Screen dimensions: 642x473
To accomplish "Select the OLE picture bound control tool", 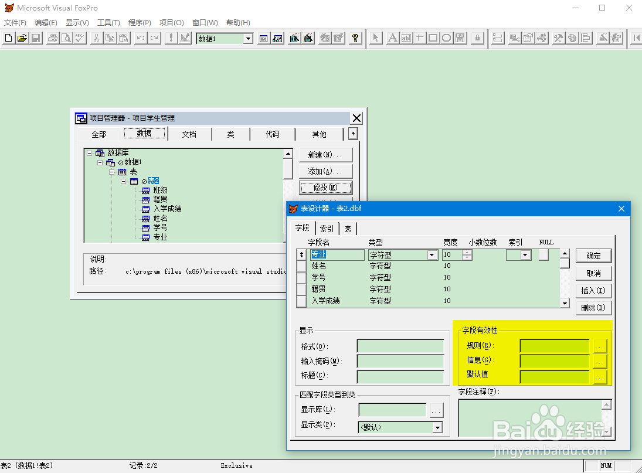I will [460, 39].
